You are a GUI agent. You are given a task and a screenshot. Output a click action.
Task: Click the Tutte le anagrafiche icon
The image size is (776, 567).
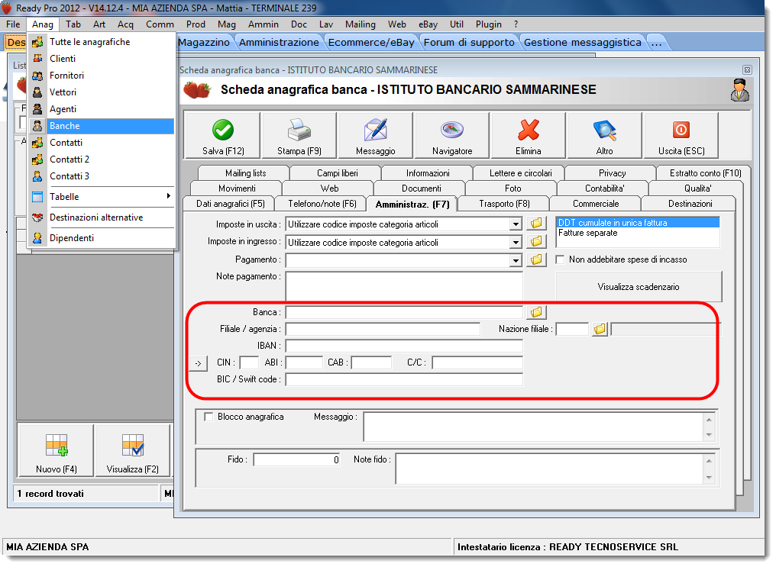coord(37,42)
